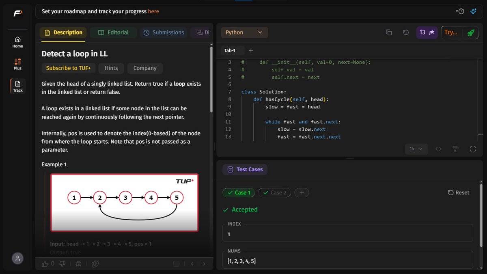Screen dimensions: 487x274
Task: Report a bug using the bug icon
Action: (x=78, y=264)
